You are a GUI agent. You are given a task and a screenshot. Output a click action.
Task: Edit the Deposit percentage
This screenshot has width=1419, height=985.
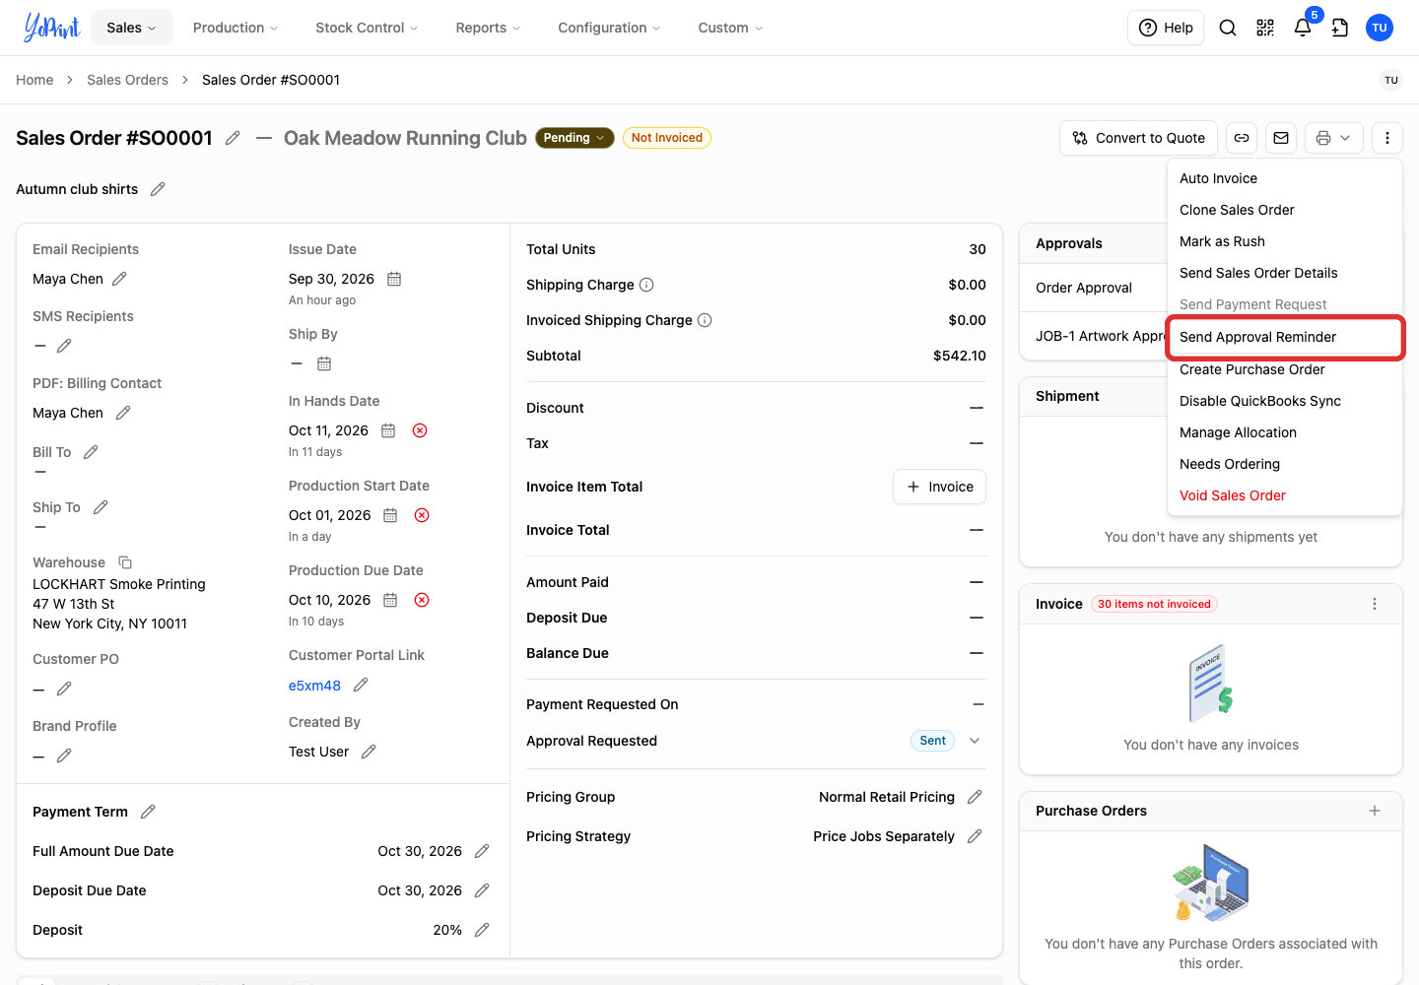tap(482, 930)
